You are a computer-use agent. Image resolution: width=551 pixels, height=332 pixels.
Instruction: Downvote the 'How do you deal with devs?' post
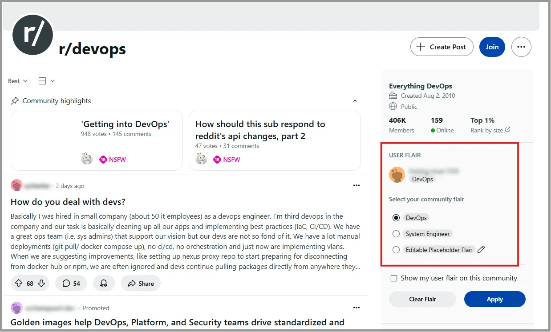click(x=41, y=283)
